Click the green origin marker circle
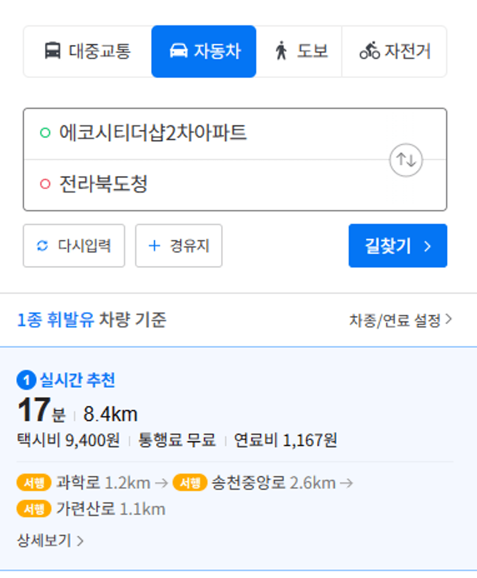Viewport: 477px width, 578px height. (x=45, y=133)
